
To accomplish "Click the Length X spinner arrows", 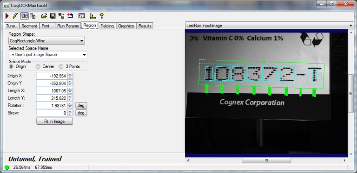I will click(70, 90).
